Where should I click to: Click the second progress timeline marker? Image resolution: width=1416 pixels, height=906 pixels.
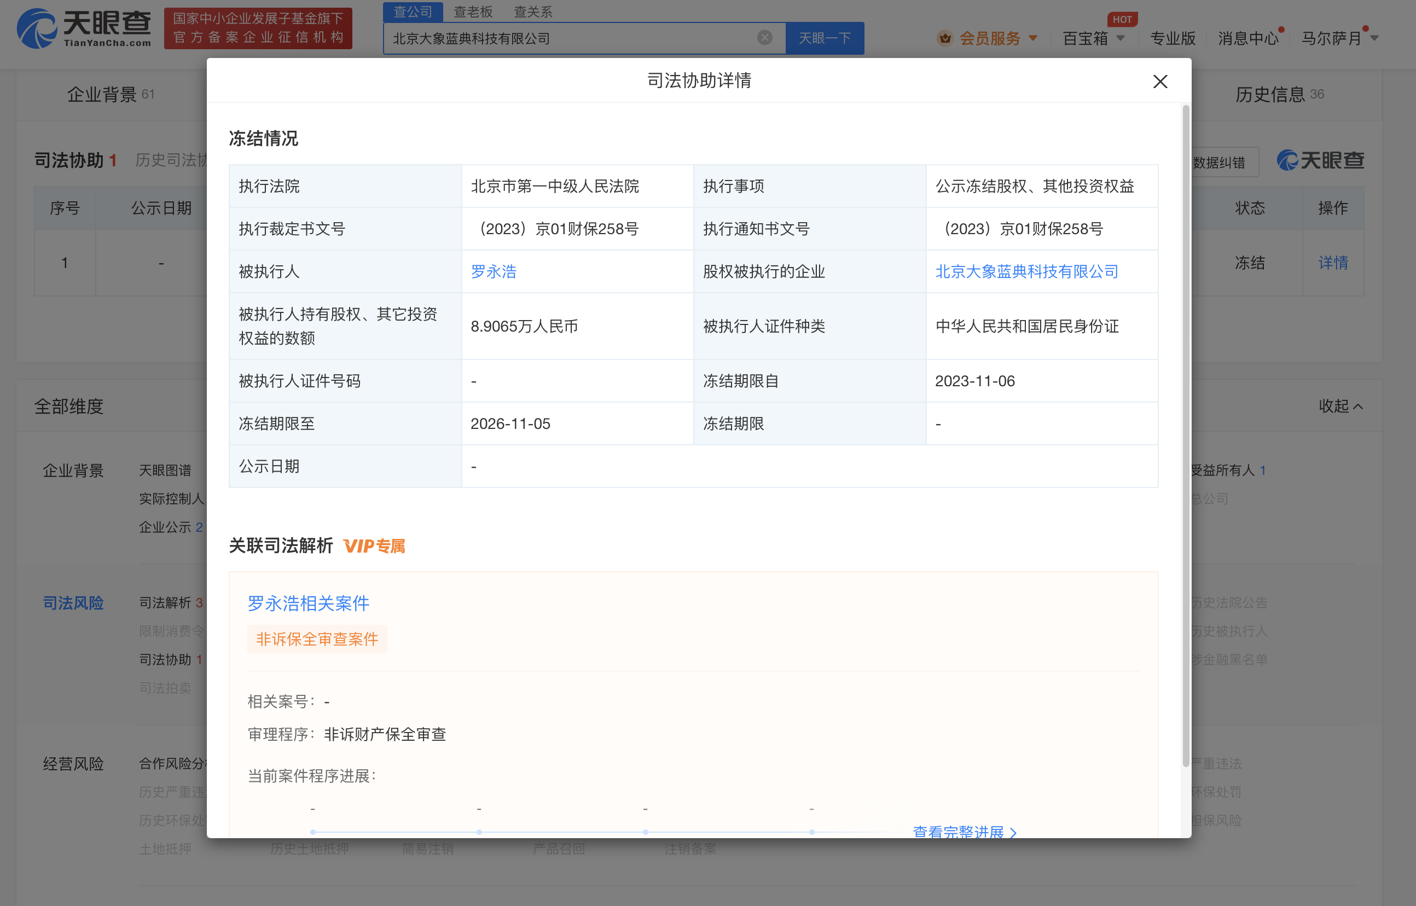479,832
